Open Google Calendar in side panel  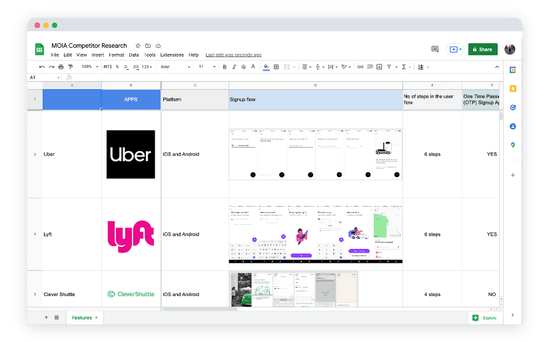(x=512, y=70)
